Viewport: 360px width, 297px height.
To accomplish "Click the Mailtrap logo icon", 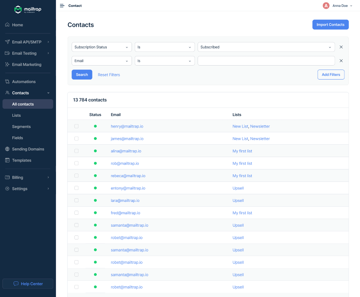I will 18,9.
